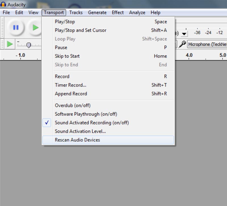
Task: Click the 4.0 mark on the timeline ruler
Action: pyautogui.click(x=189, y=55)
